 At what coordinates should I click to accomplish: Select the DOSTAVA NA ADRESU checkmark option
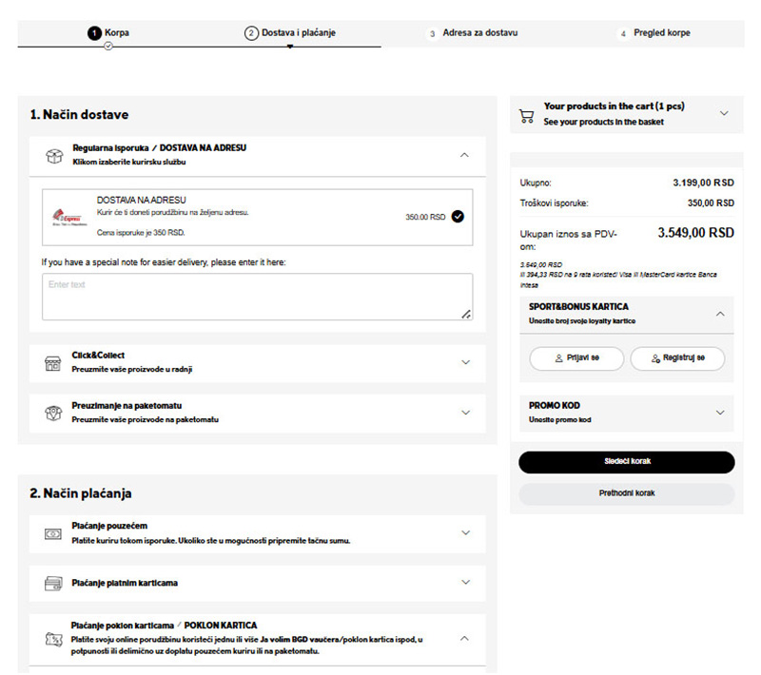tap(458, 217)
